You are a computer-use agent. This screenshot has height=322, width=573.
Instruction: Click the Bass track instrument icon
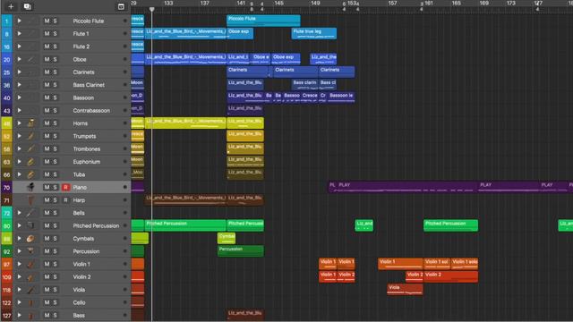30,315
